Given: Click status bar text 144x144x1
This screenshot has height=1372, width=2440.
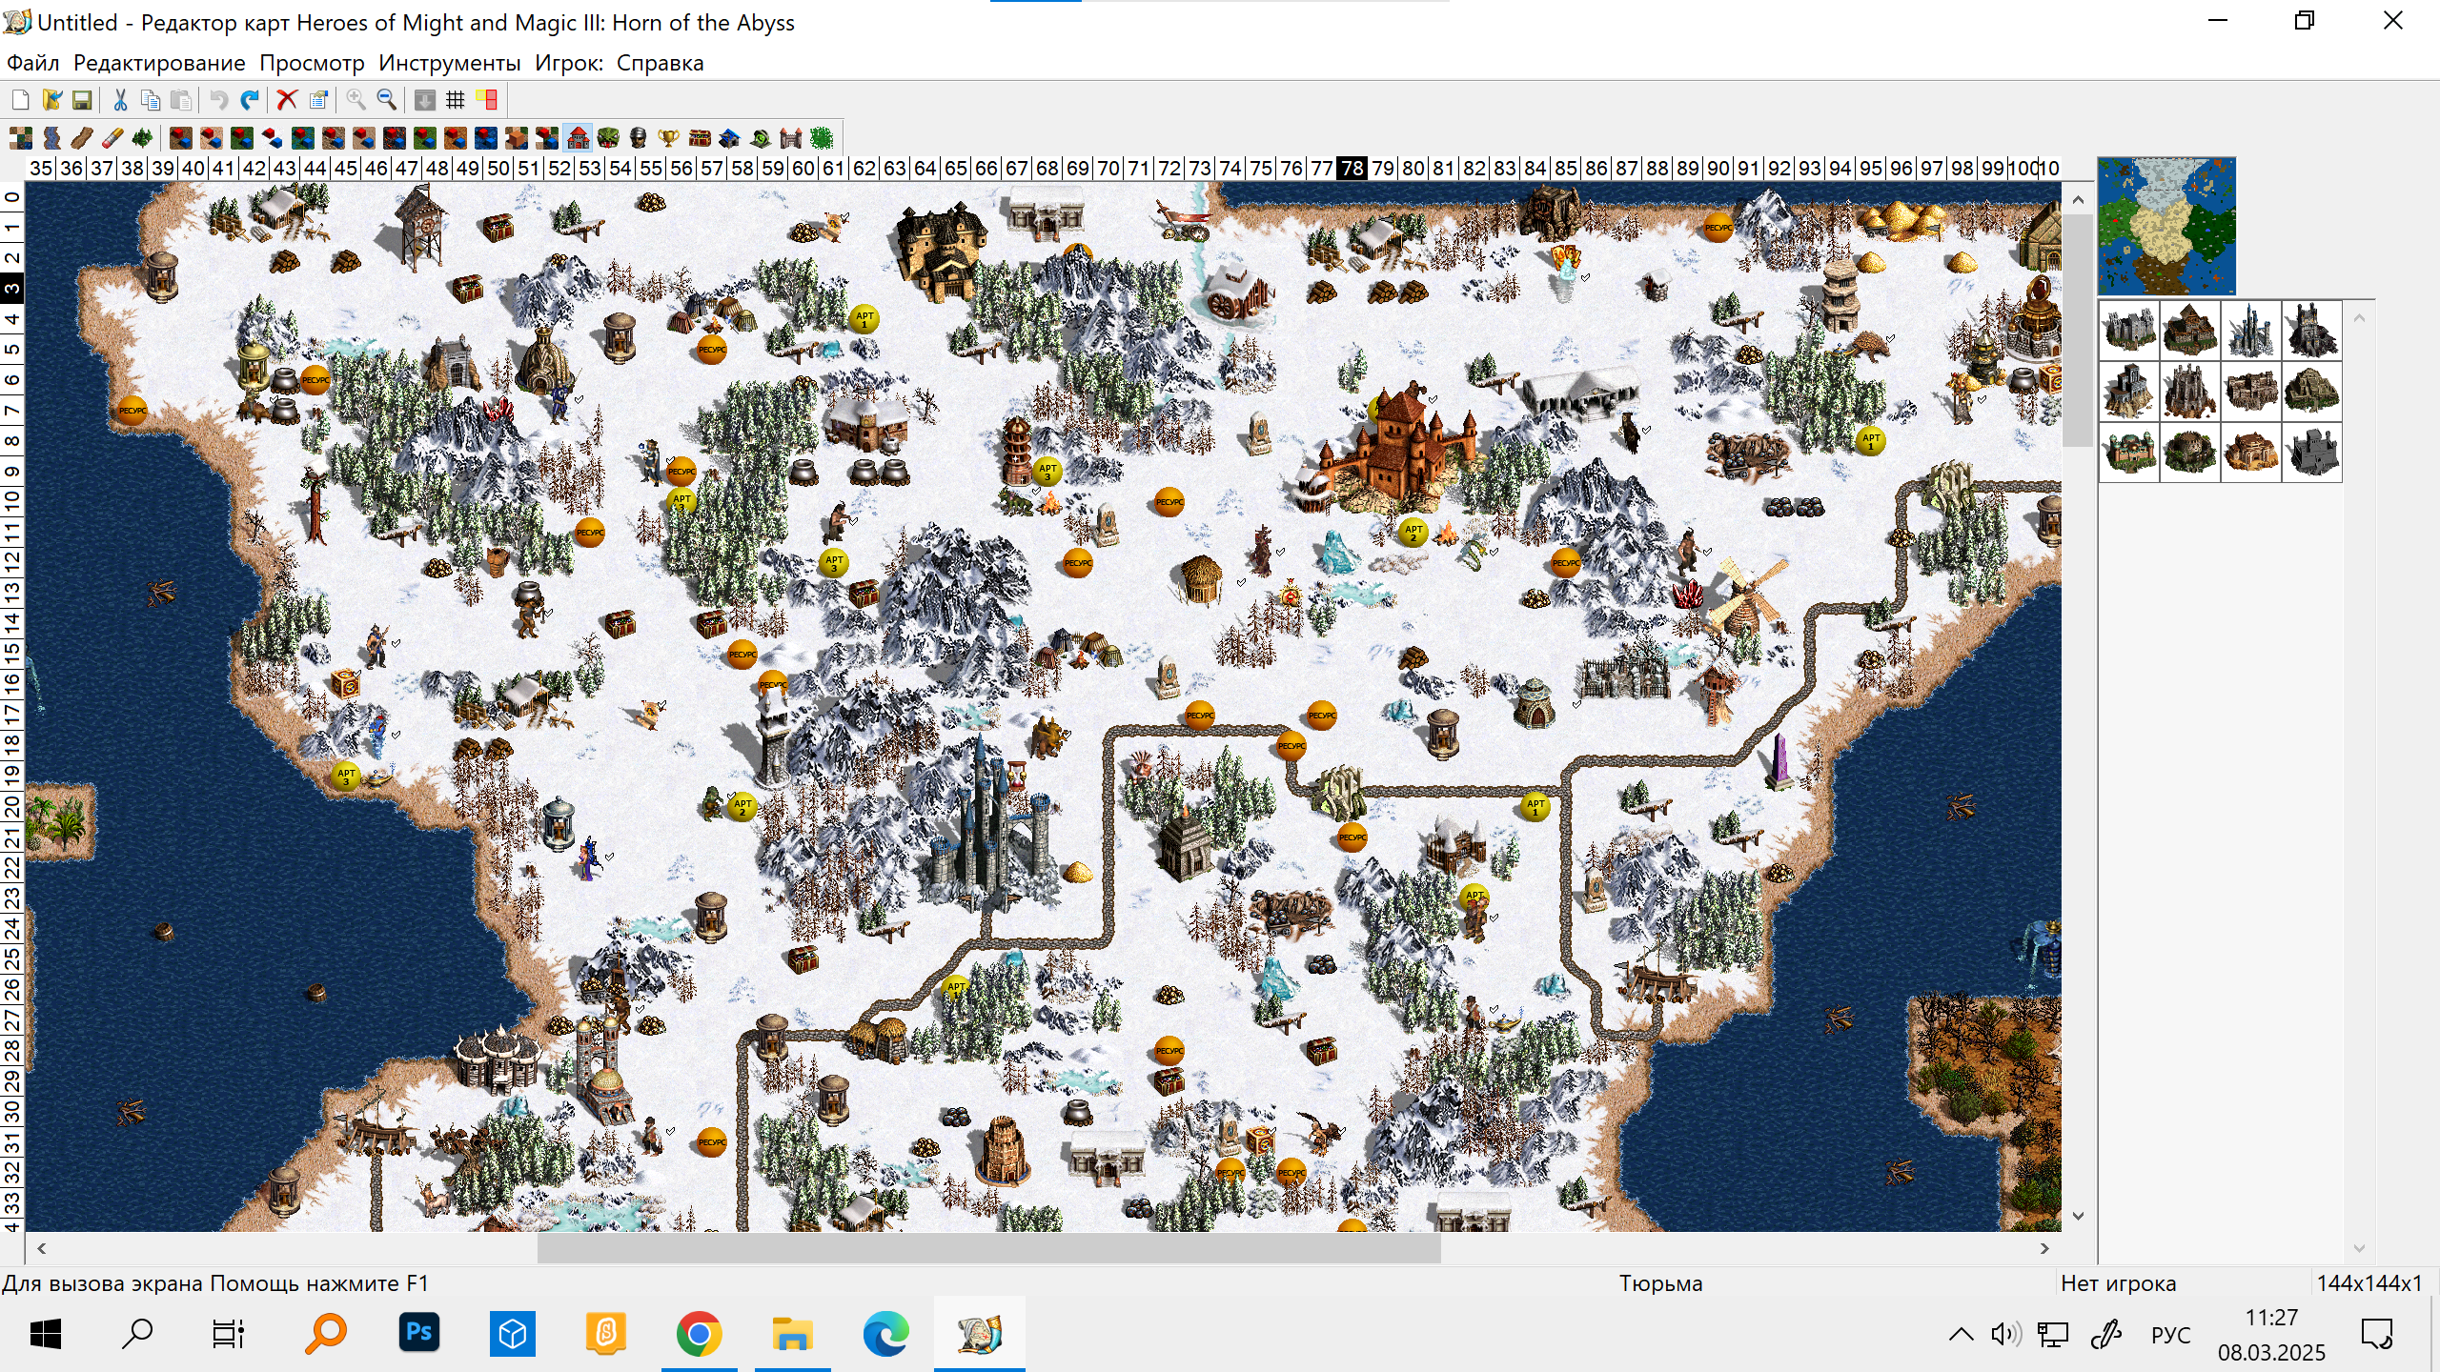Looking at the screenshot, I should (x=2369, y=1283).
